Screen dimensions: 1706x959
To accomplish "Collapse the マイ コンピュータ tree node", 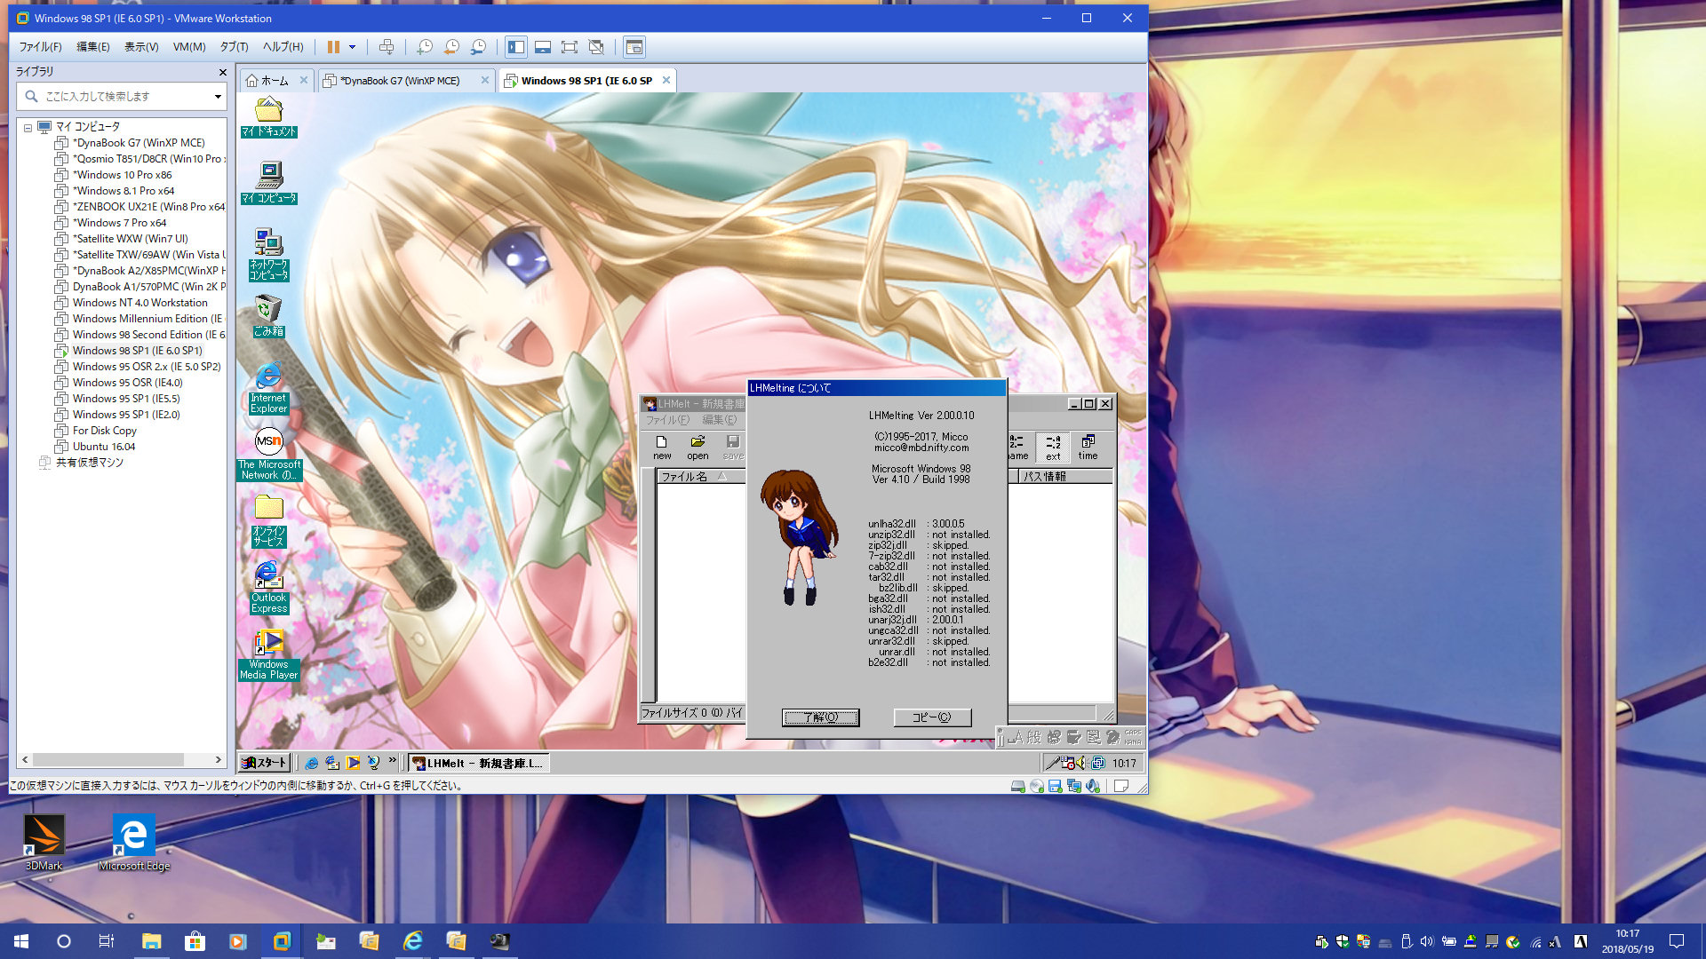I will [28, 127].
